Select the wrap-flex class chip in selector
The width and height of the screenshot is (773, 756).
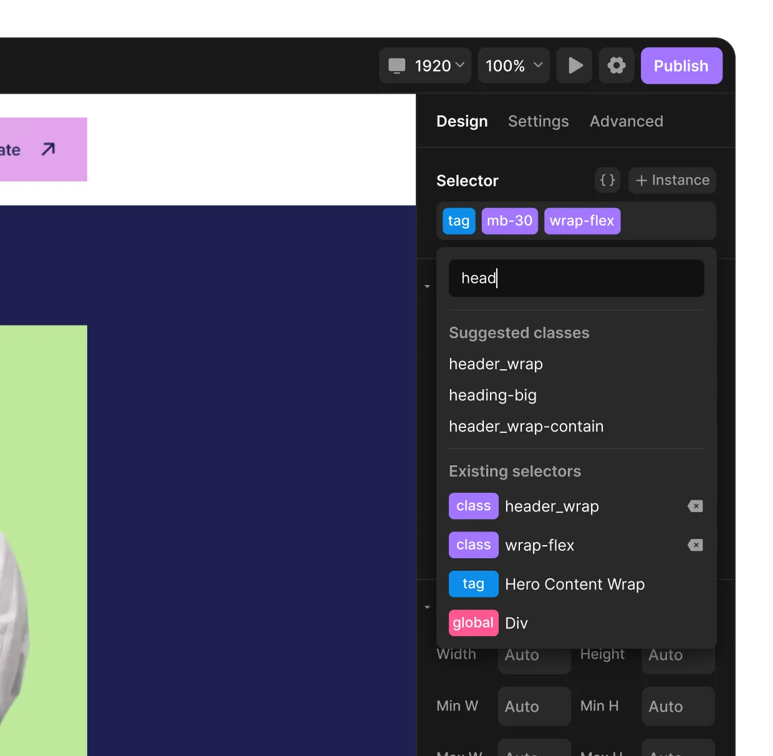pos(582,221)
